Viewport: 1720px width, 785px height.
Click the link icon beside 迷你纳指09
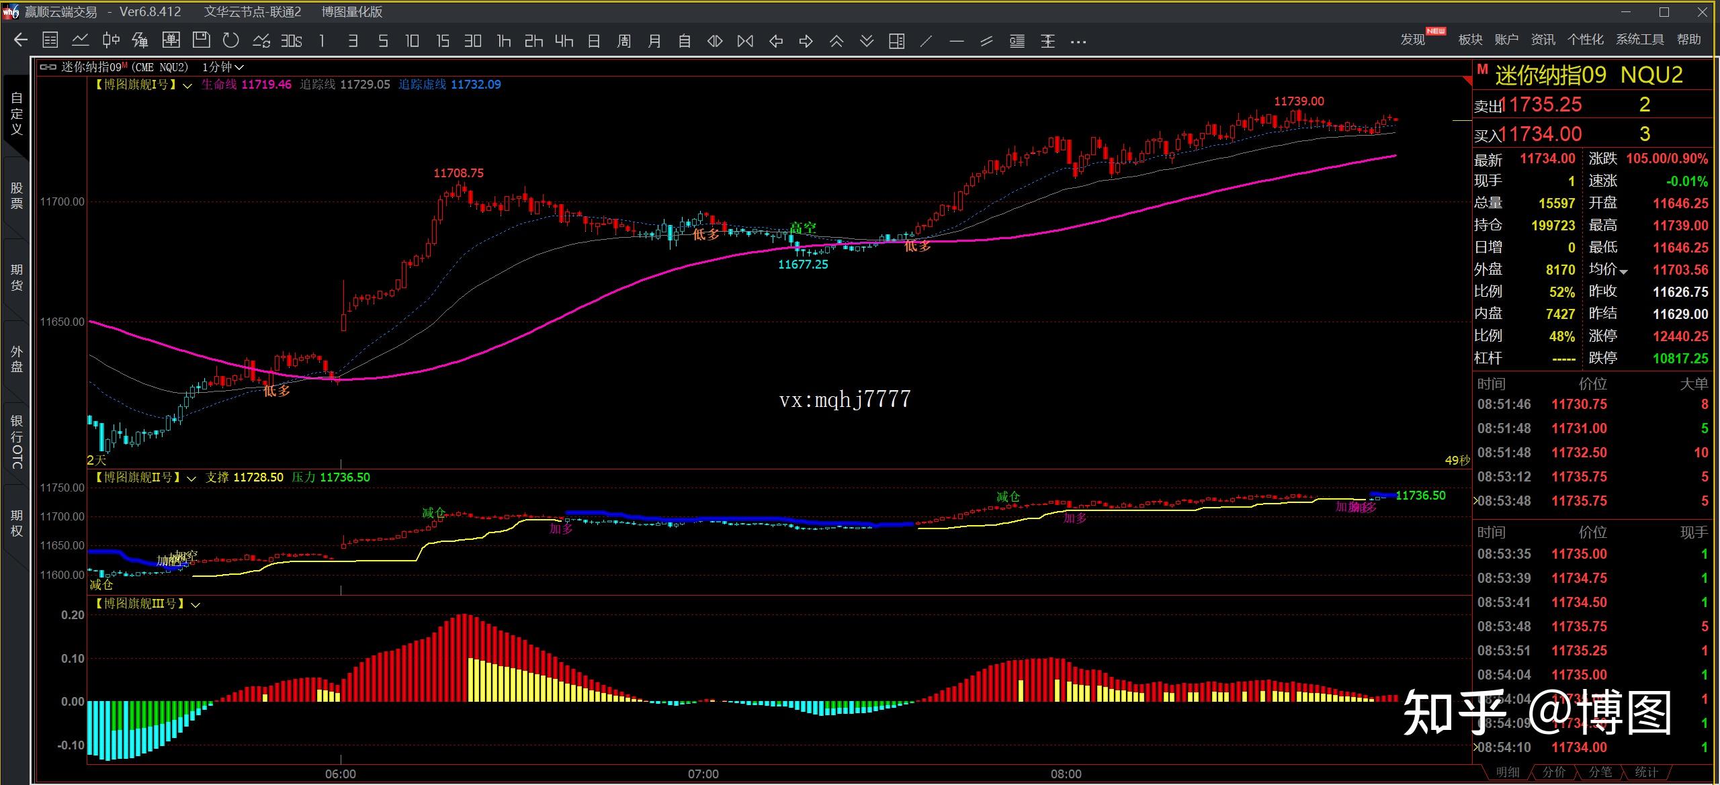click(x=48, y=67)
